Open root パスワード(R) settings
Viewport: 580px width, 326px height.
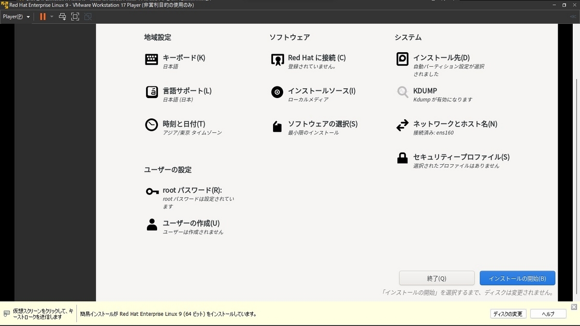point(192,190)
